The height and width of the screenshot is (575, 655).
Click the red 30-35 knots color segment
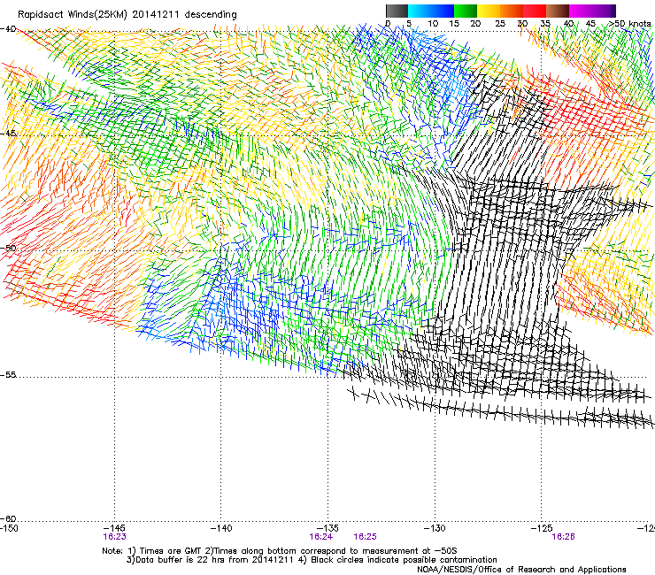(535, 11)
